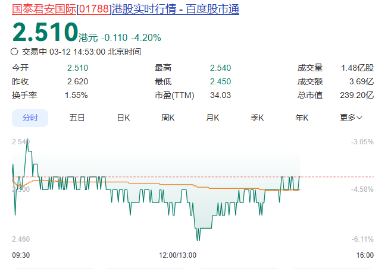Viewport: 391px width, 269px height.
Task: Click the chart y-axis label -6.11%
Action: point(362,239)
